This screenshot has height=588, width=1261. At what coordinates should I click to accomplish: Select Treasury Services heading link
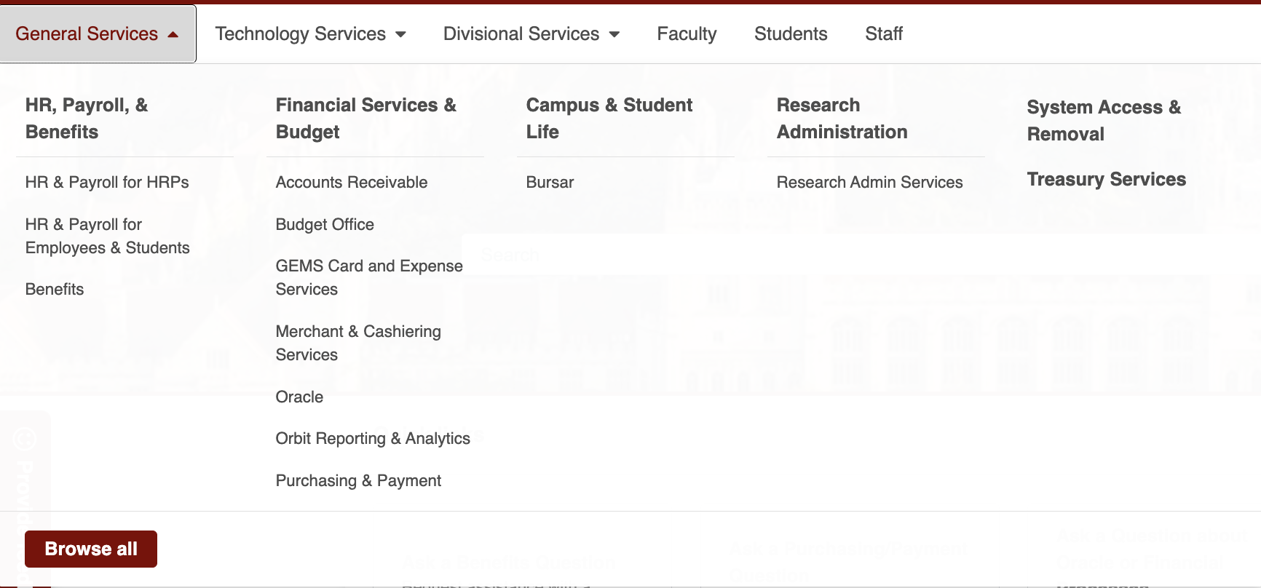1106,180
